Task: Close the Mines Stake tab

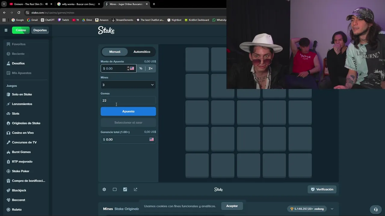Action: click(x=146, y=4)
